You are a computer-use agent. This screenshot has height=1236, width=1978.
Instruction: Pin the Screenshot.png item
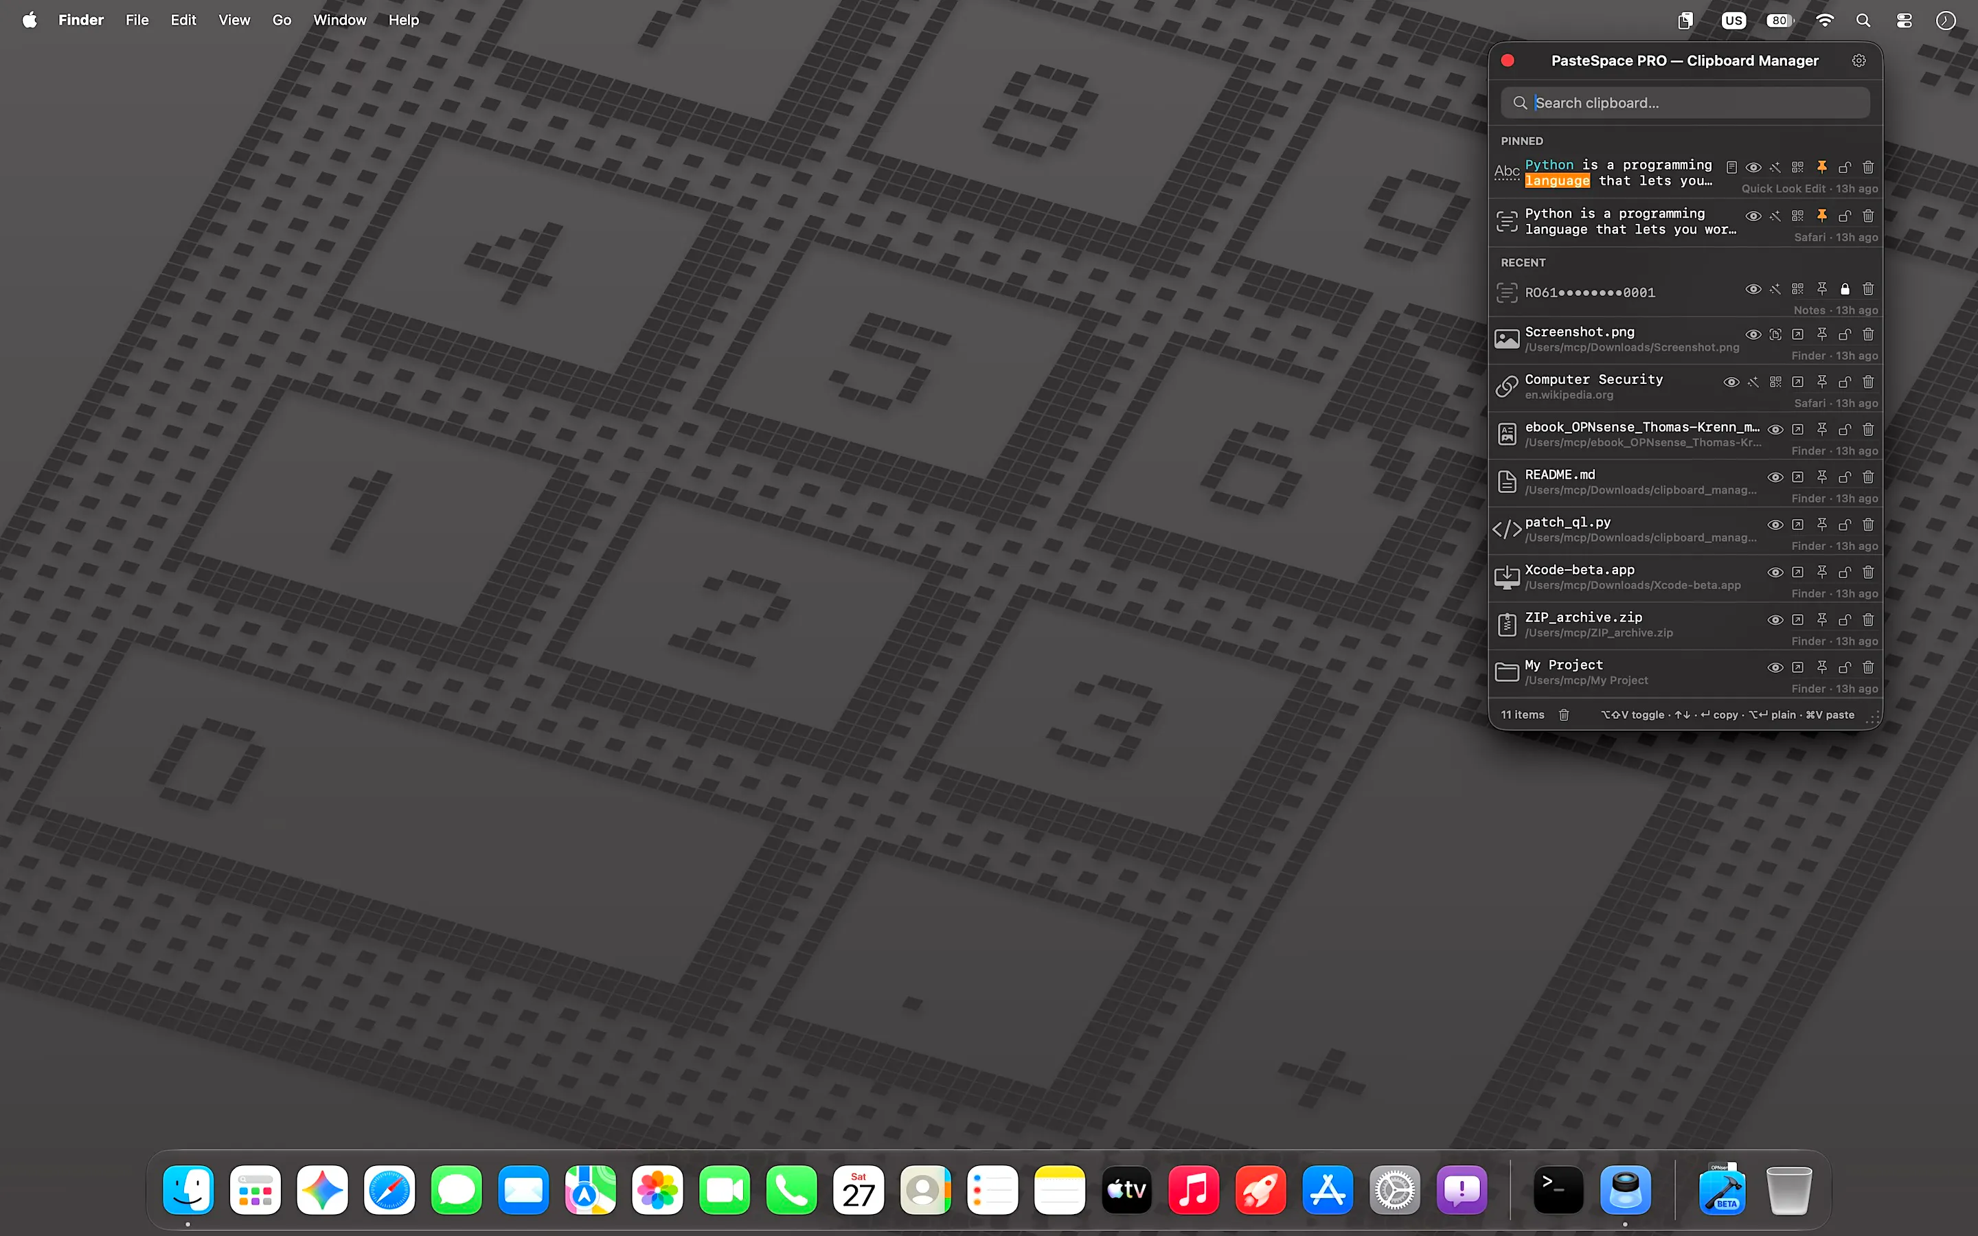[1822, 335]
